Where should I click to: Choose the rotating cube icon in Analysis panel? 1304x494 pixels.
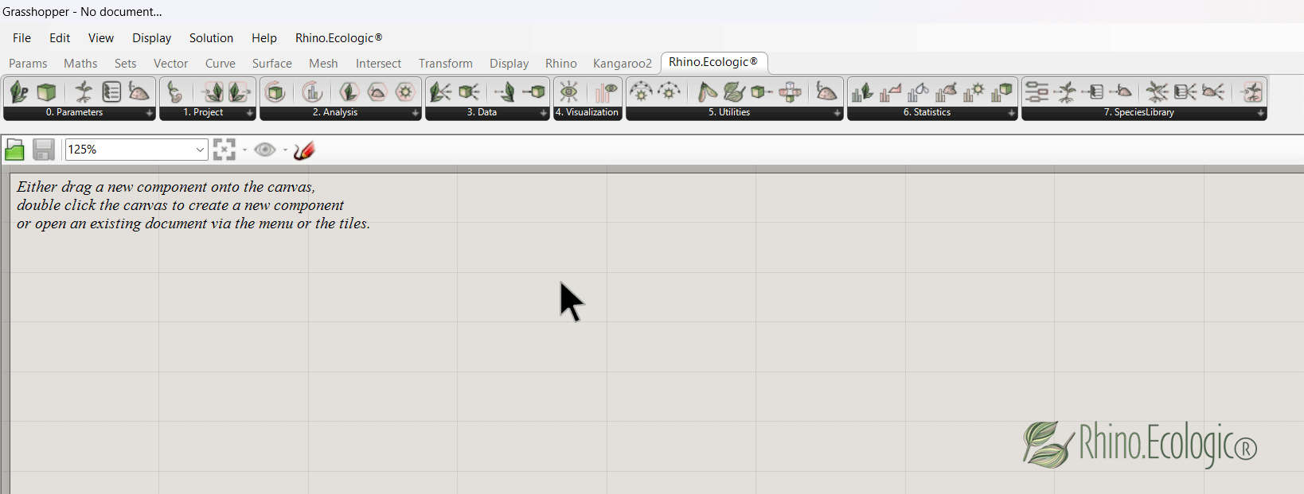click(275, 92)
